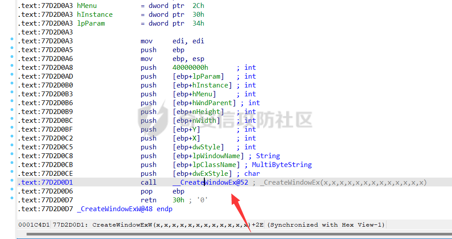Click breakpoint dot at address 77D2D0A5 push ebp
This screenshot has height=239, width=452.
pyautogui.click(x=12, y=48)
